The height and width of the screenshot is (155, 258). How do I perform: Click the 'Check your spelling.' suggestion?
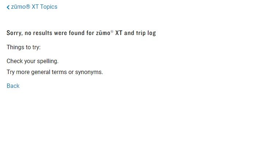click(33, 61)
